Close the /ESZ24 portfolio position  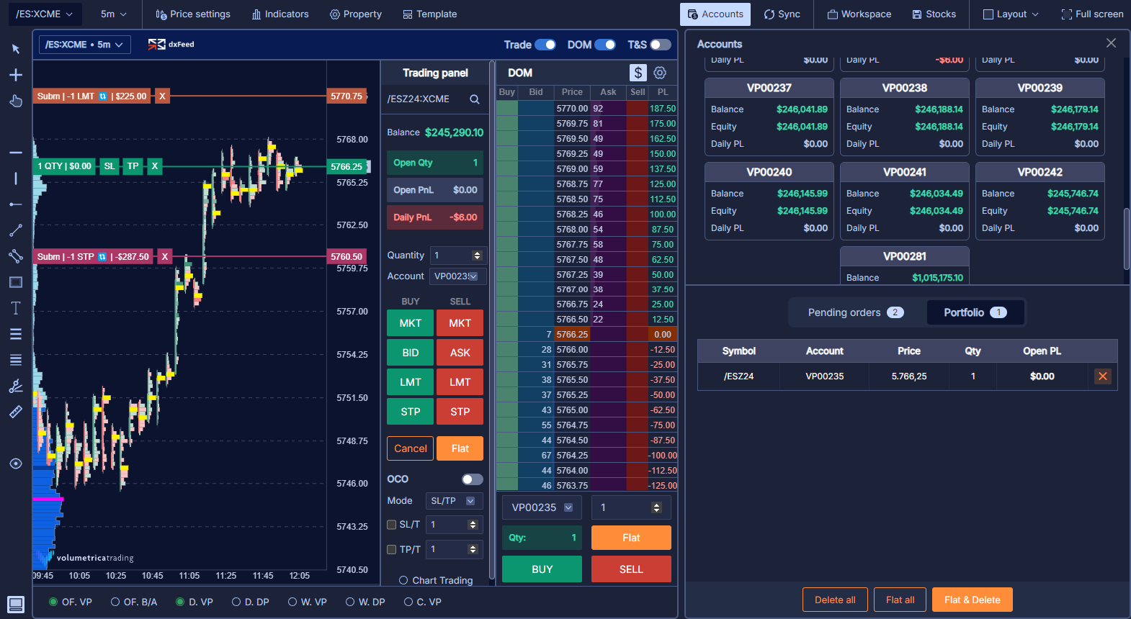click(x=1102, y=376)
